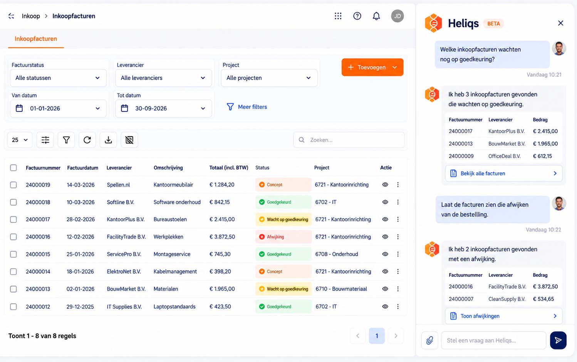Viewport: 577px width, 362px height.
Task: Open row menu for invoice 24000019
Action: pyautogui.click(x=398, y=185)
